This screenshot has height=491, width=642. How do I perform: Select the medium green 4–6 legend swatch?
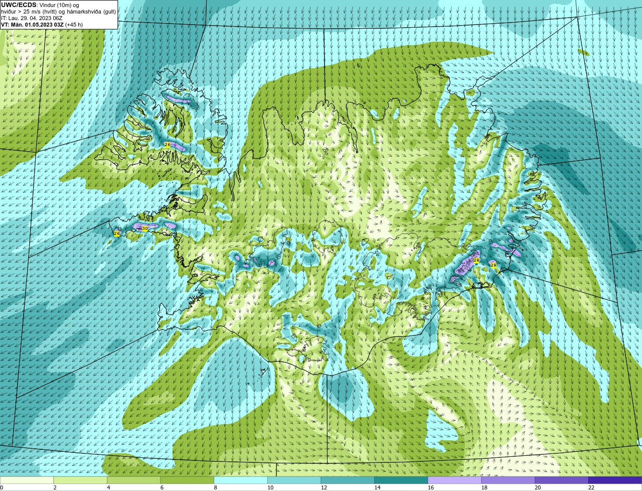point(133,480)
